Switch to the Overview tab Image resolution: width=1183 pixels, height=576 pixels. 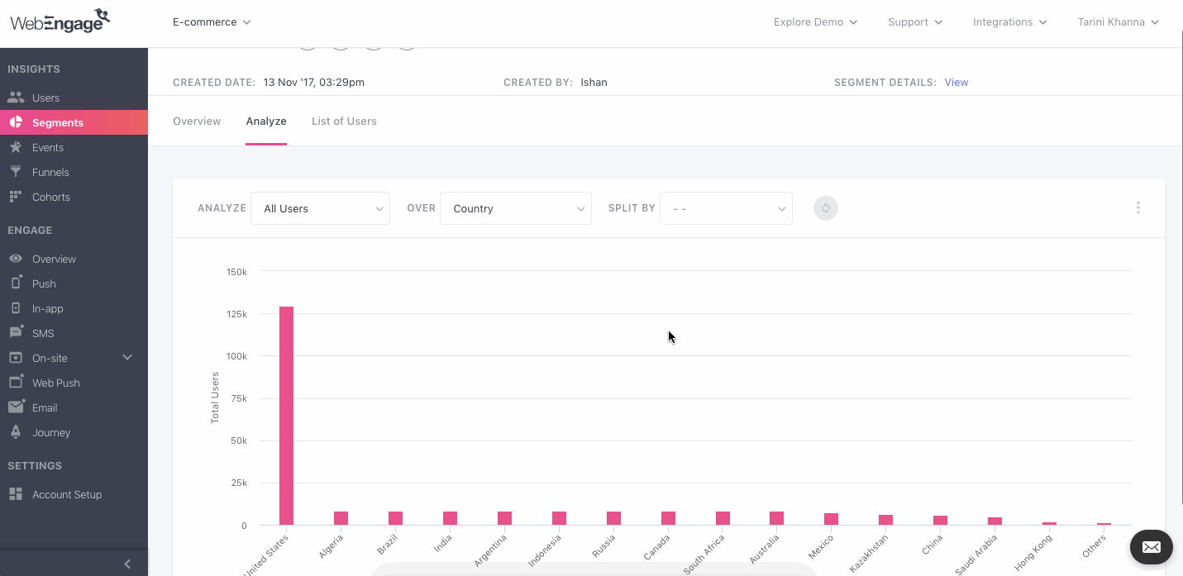pyautogui.click(x=196, y=121)
